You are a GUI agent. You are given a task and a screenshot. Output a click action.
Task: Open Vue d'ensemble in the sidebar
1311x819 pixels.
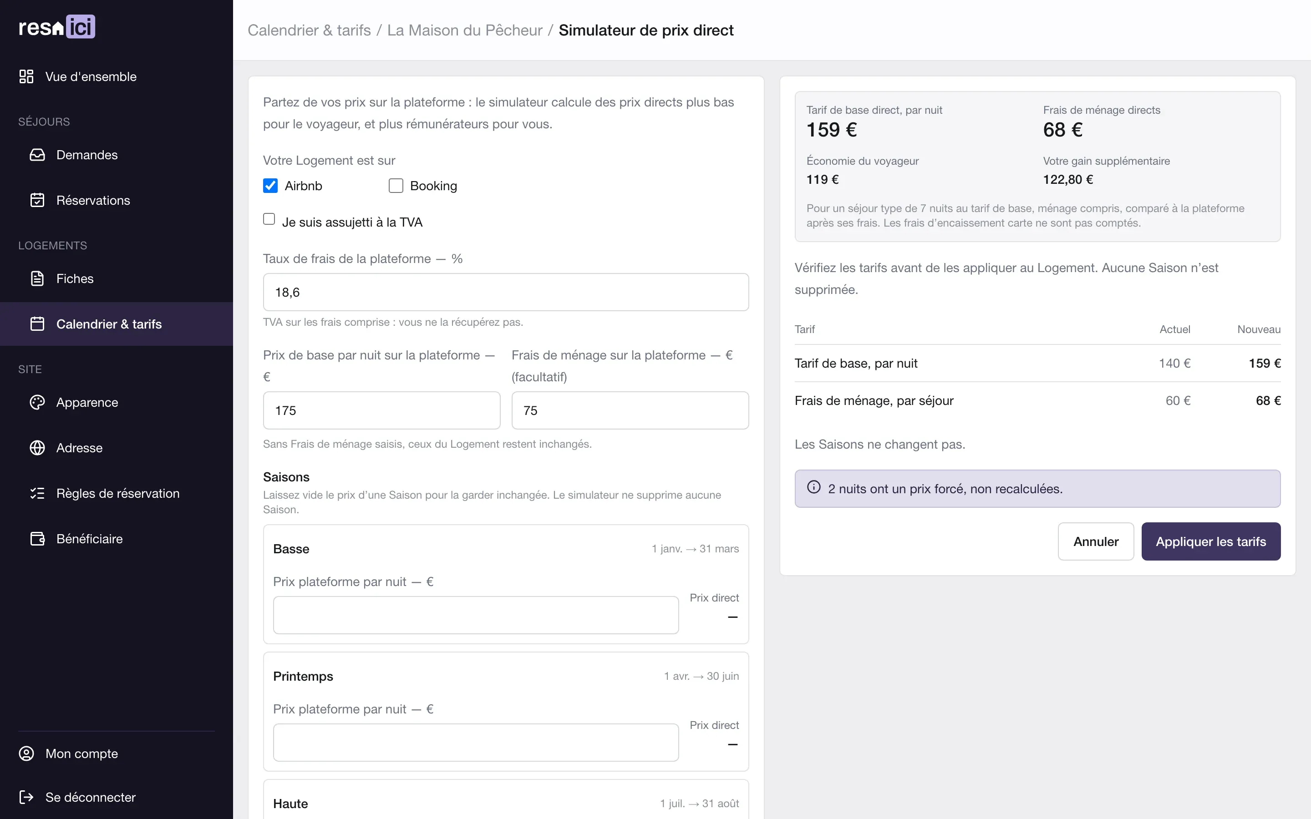pos(117,76)
